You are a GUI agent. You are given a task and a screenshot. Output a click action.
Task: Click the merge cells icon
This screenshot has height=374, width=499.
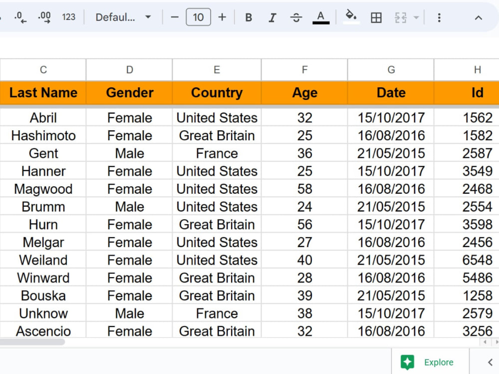[401, 17]
